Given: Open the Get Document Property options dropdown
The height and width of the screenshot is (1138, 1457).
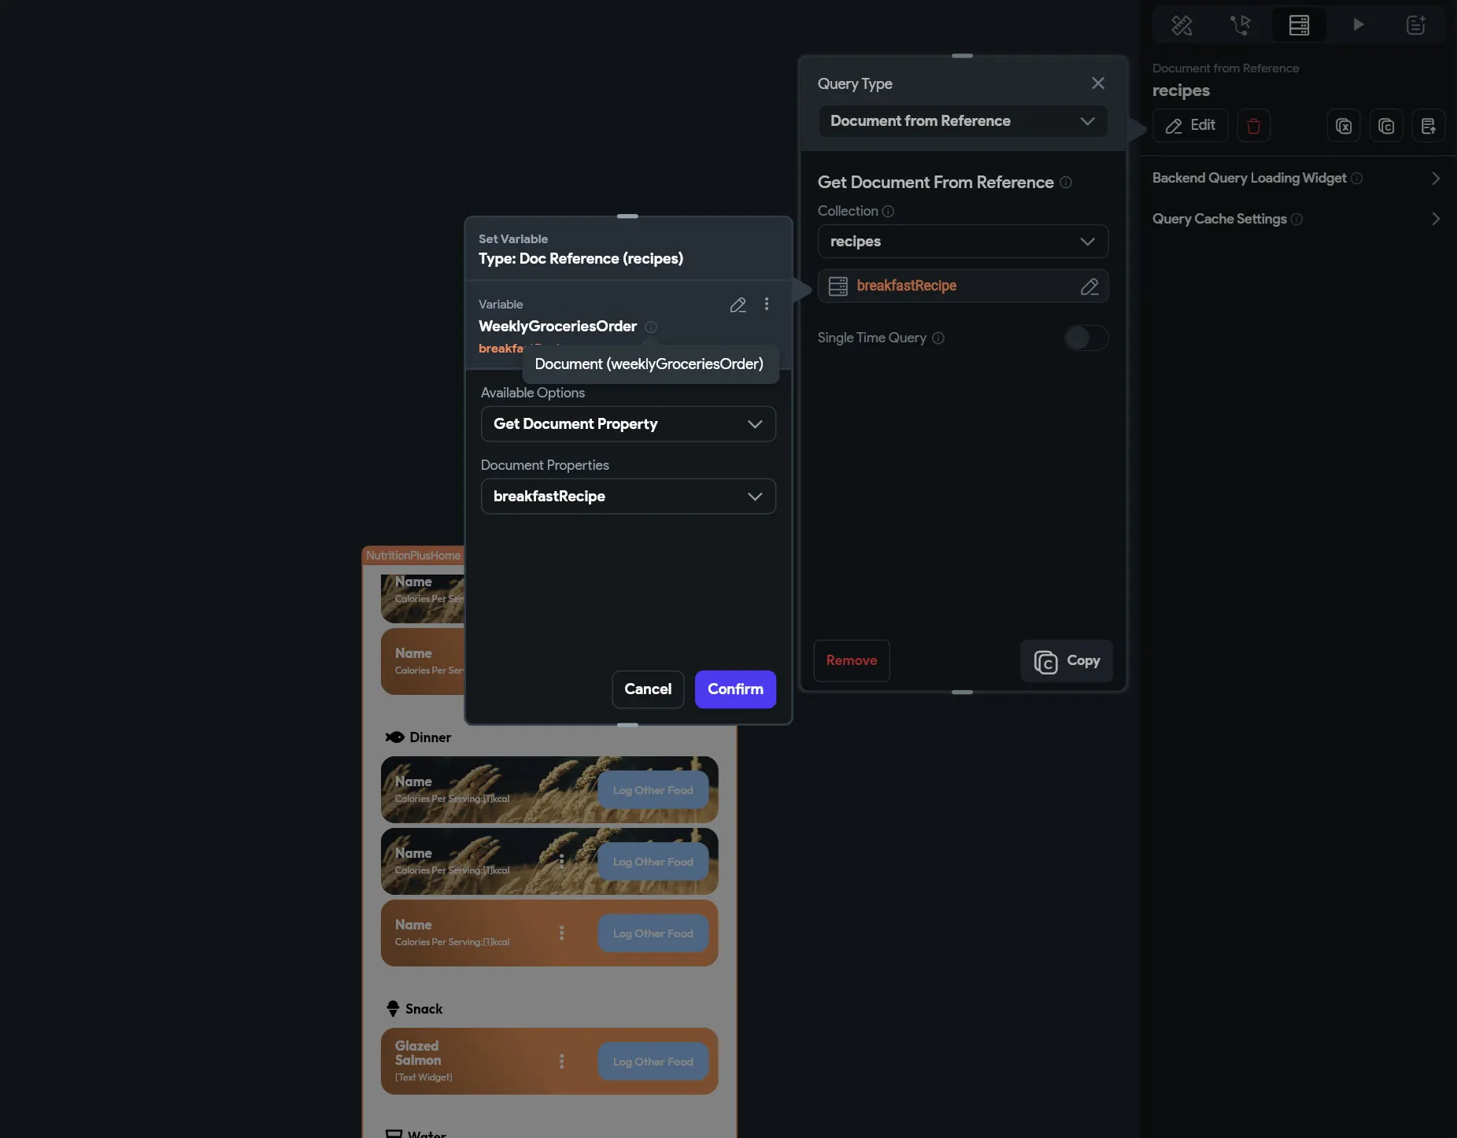Looking at the screenshot, I should (x=628, y=424).
